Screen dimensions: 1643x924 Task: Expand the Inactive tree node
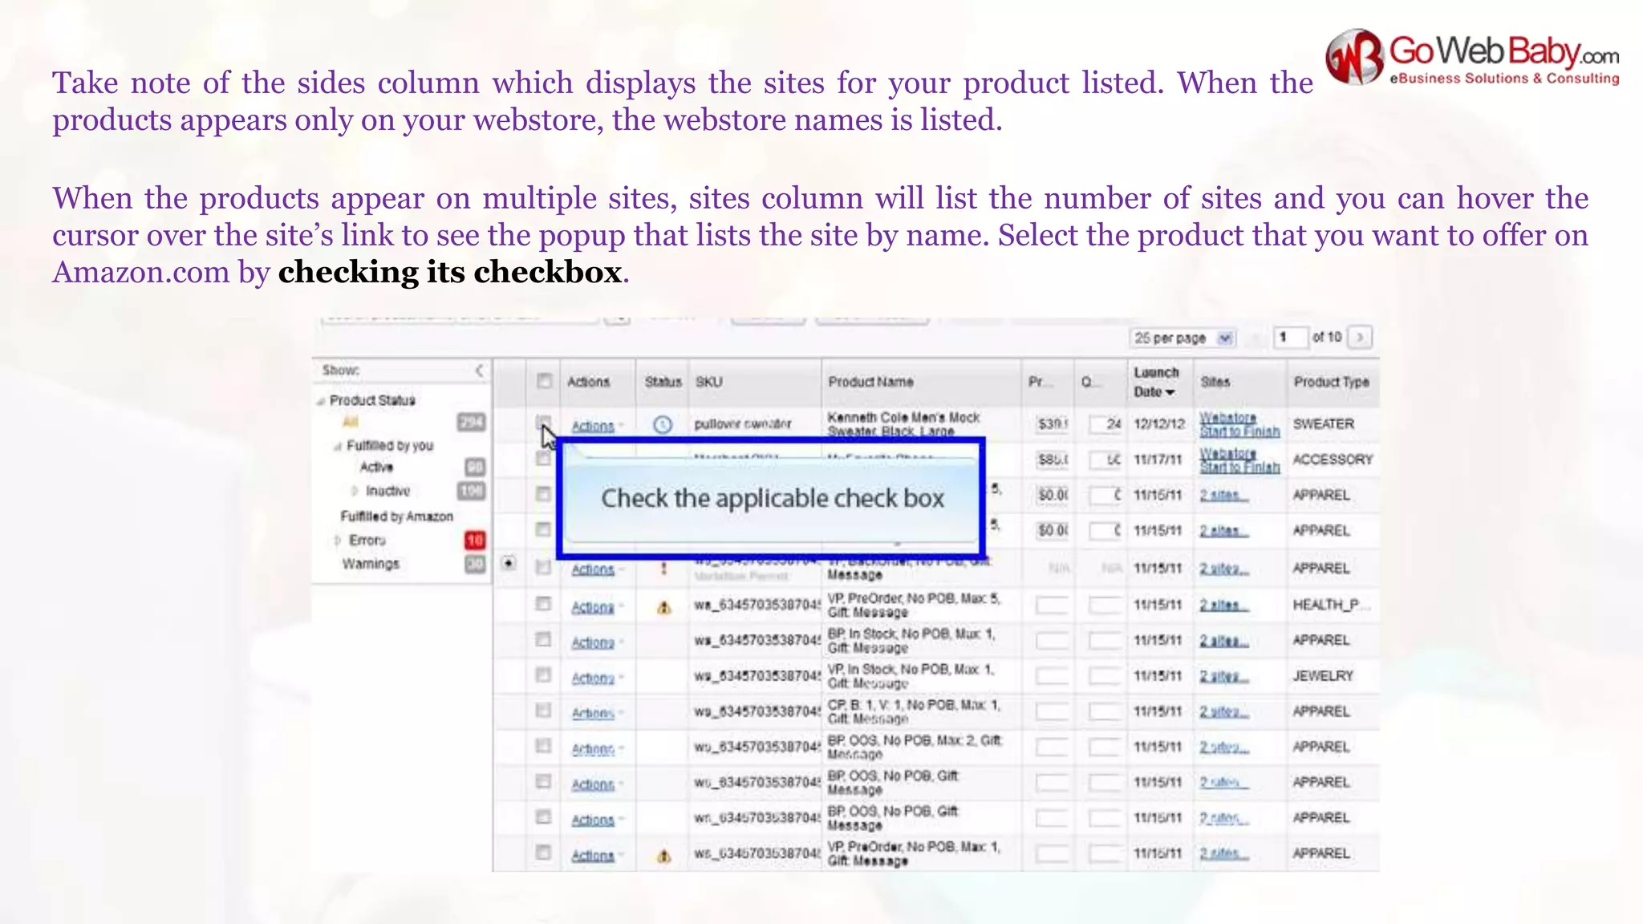pos(354,491)
